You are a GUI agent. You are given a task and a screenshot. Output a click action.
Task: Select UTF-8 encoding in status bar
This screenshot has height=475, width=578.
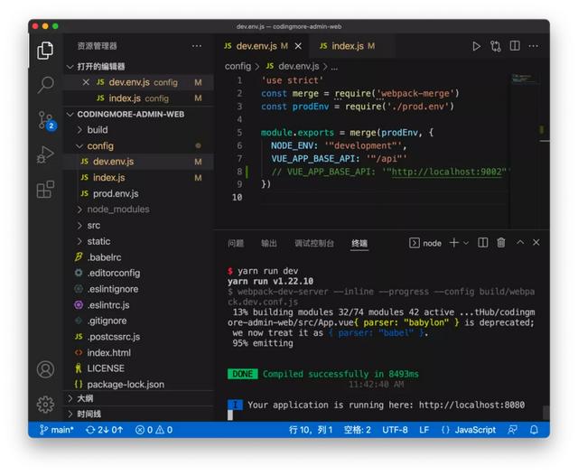[x=395, y=430]
